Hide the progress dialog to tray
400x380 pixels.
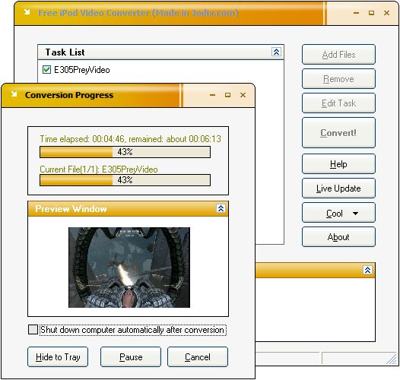tap(58, 356)
